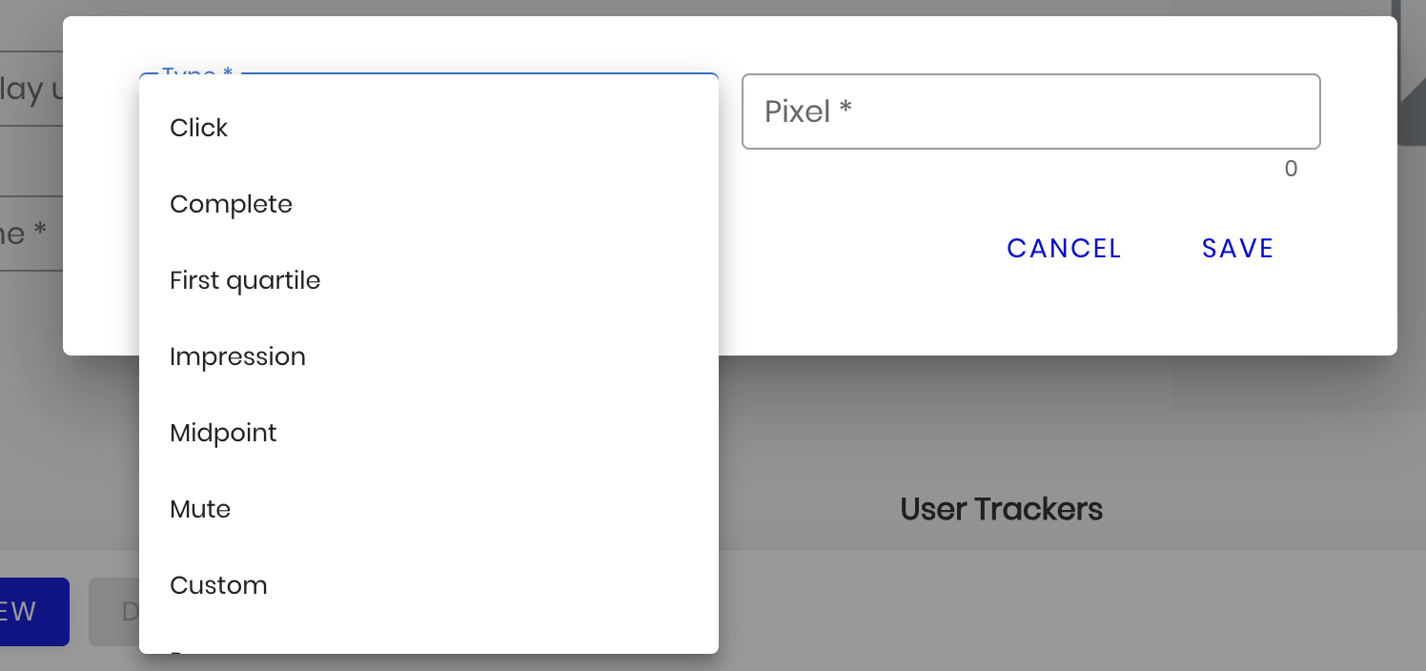Focus the Pixel input field

point(1030,112)
